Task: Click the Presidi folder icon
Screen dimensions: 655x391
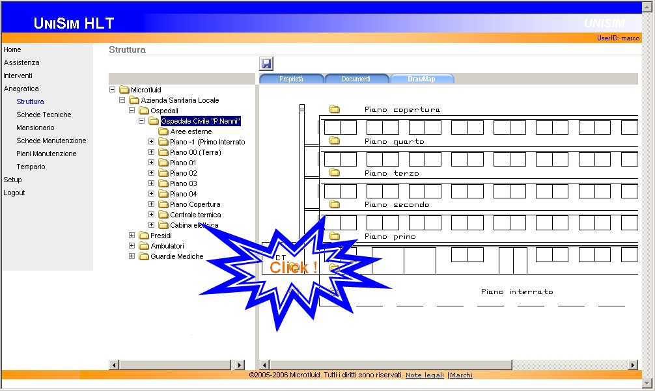Action: click(144, 236)
